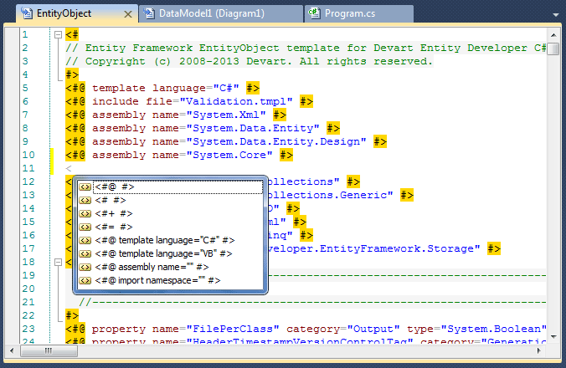The width and height of the screenshot is (566, 368).
Task: Click the "System.Core" text on line 10
Action: click(x=229, y=155)
